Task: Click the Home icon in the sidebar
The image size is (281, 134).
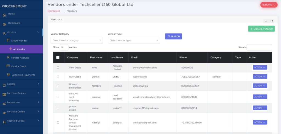Action: pos(4,15)
